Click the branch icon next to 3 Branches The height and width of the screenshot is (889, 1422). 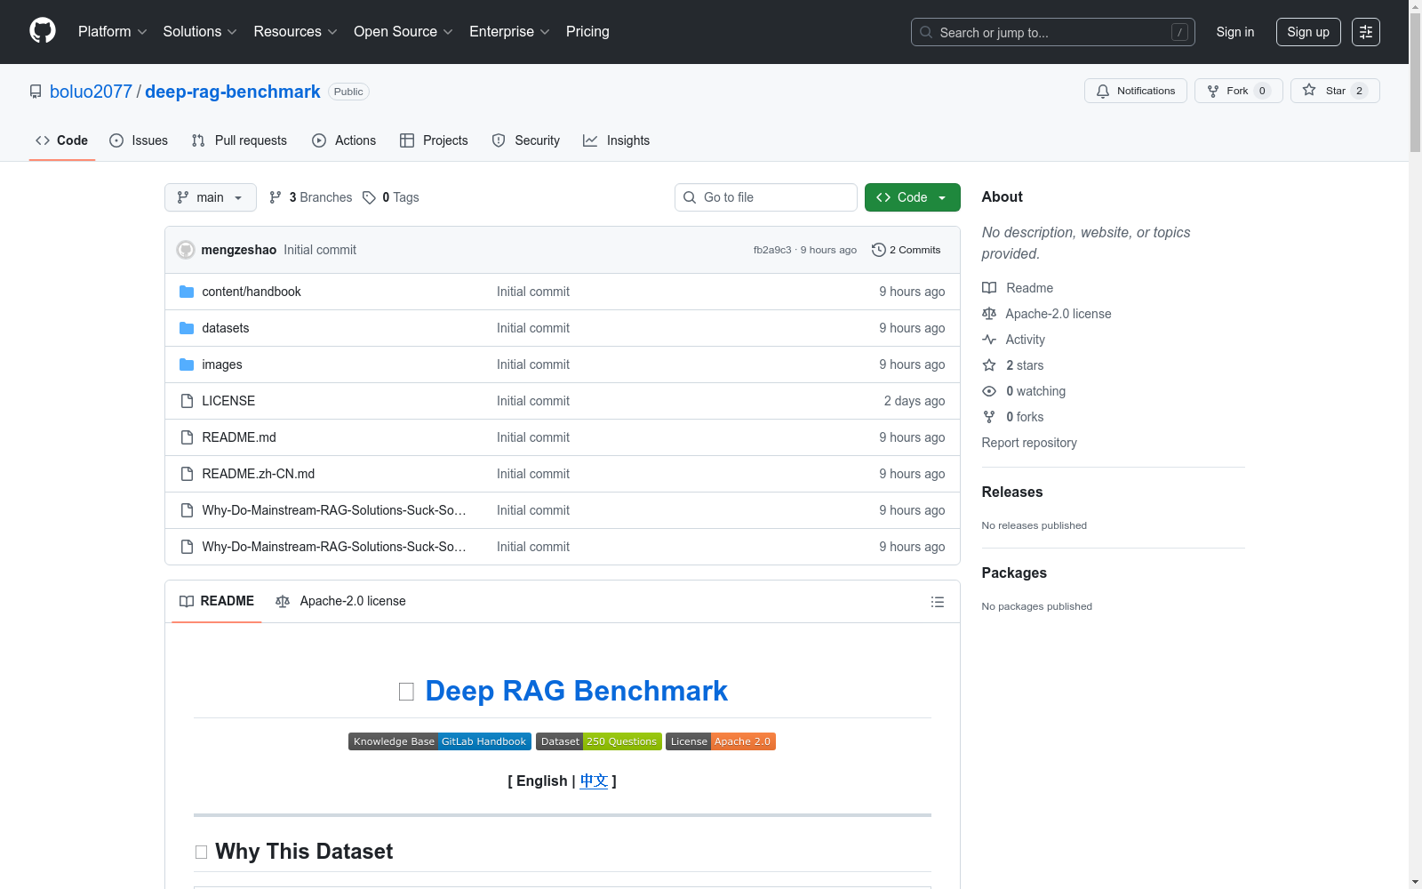276,197
